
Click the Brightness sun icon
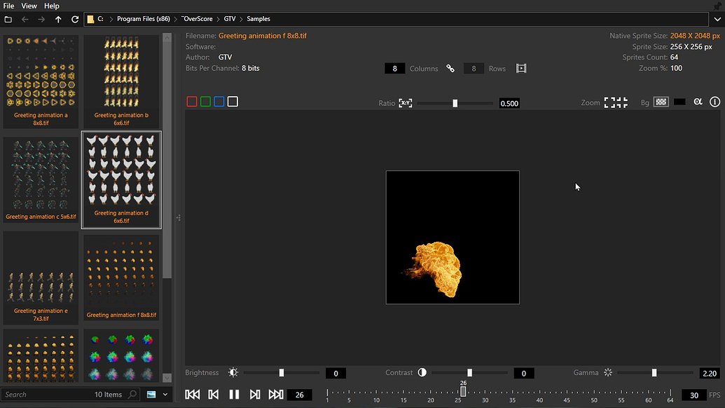233,372
